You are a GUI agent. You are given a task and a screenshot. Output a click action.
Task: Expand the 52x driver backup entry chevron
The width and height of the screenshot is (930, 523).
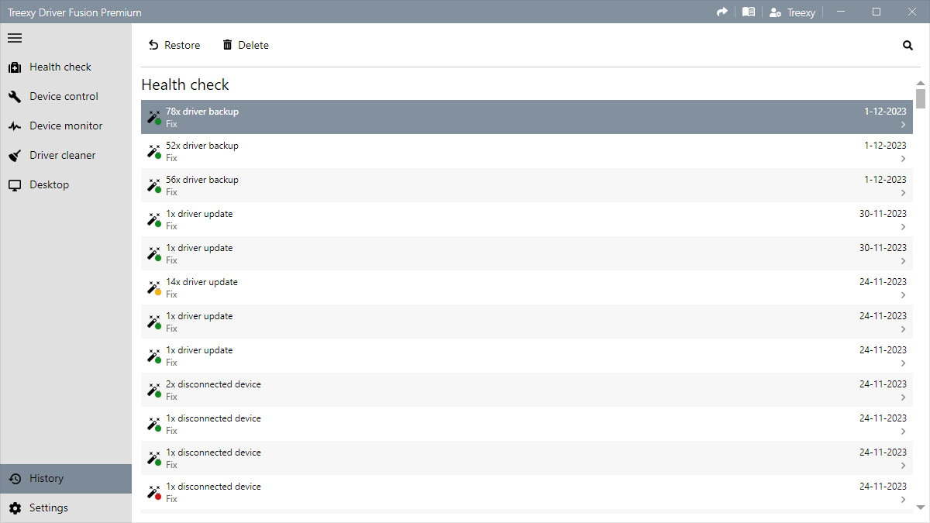(x=903, y=159)
